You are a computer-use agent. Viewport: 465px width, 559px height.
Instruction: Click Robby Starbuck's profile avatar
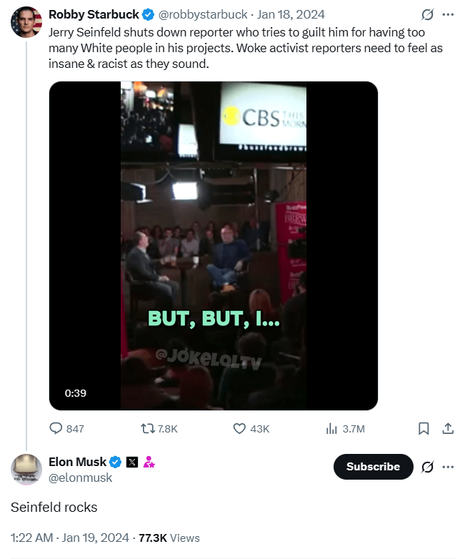coord(26,21)
